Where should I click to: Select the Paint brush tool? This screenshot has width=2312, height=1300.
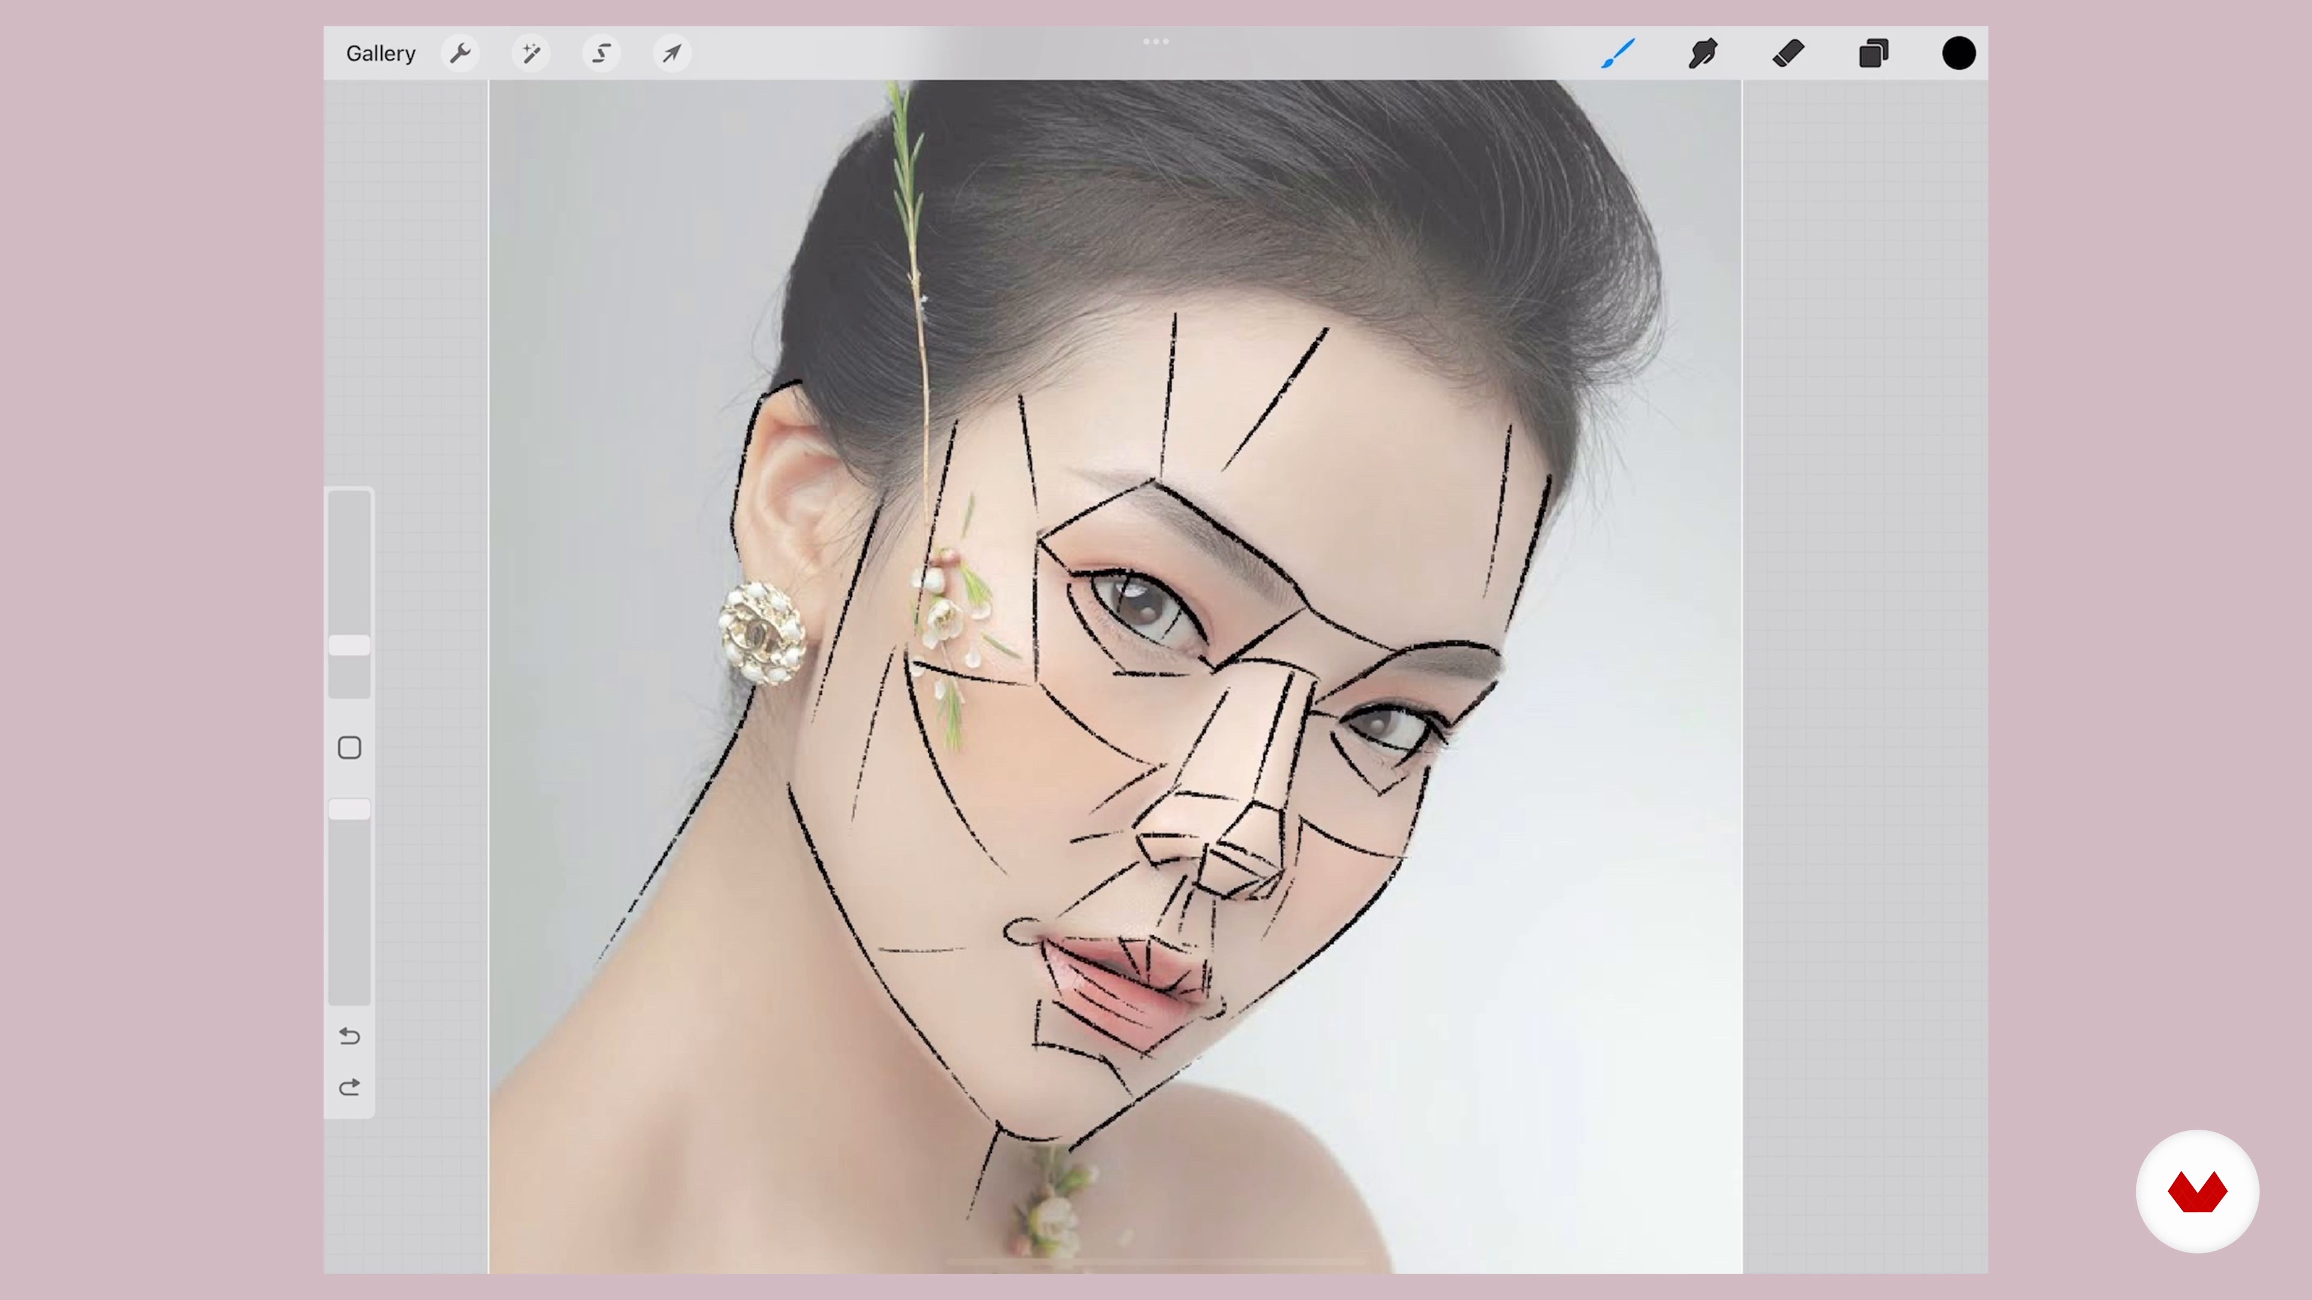pyautogui.click(x=1618, y=54)
